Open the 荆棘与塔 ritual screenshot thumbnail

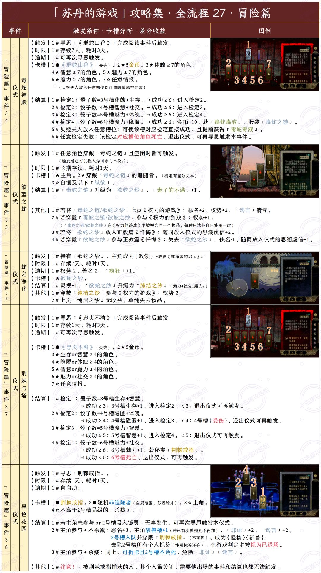coord(265,331)
